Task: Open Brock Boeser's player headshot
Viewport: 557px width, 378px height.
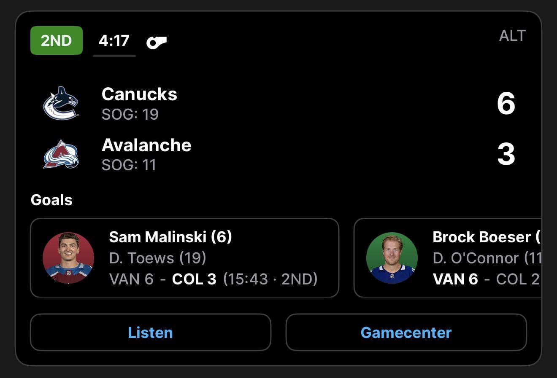Action: [x=392, y=258]
